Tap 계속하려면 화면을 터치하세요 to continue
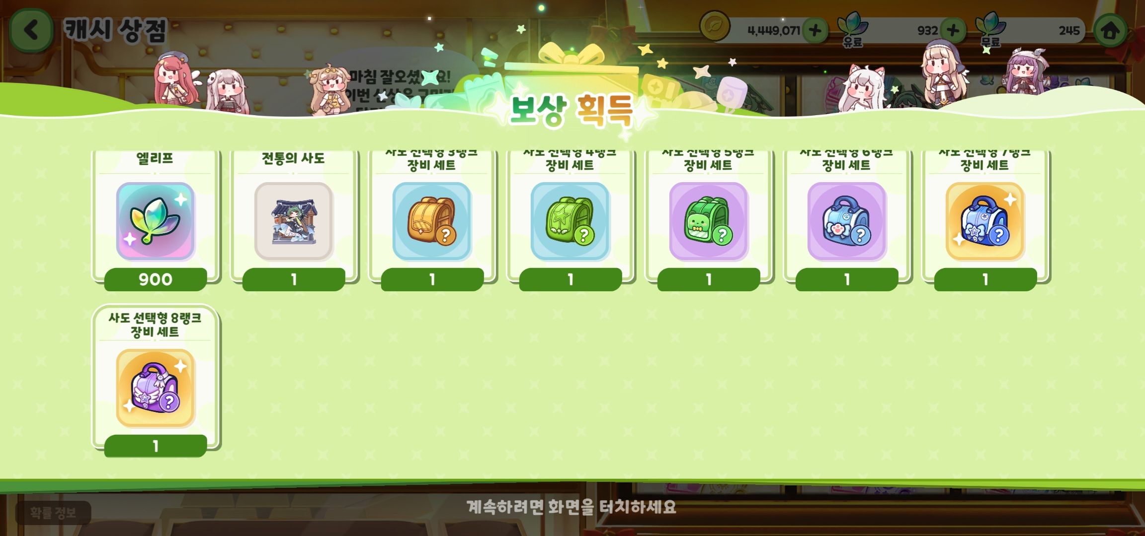1145x536 pixels. coord(572,507)
